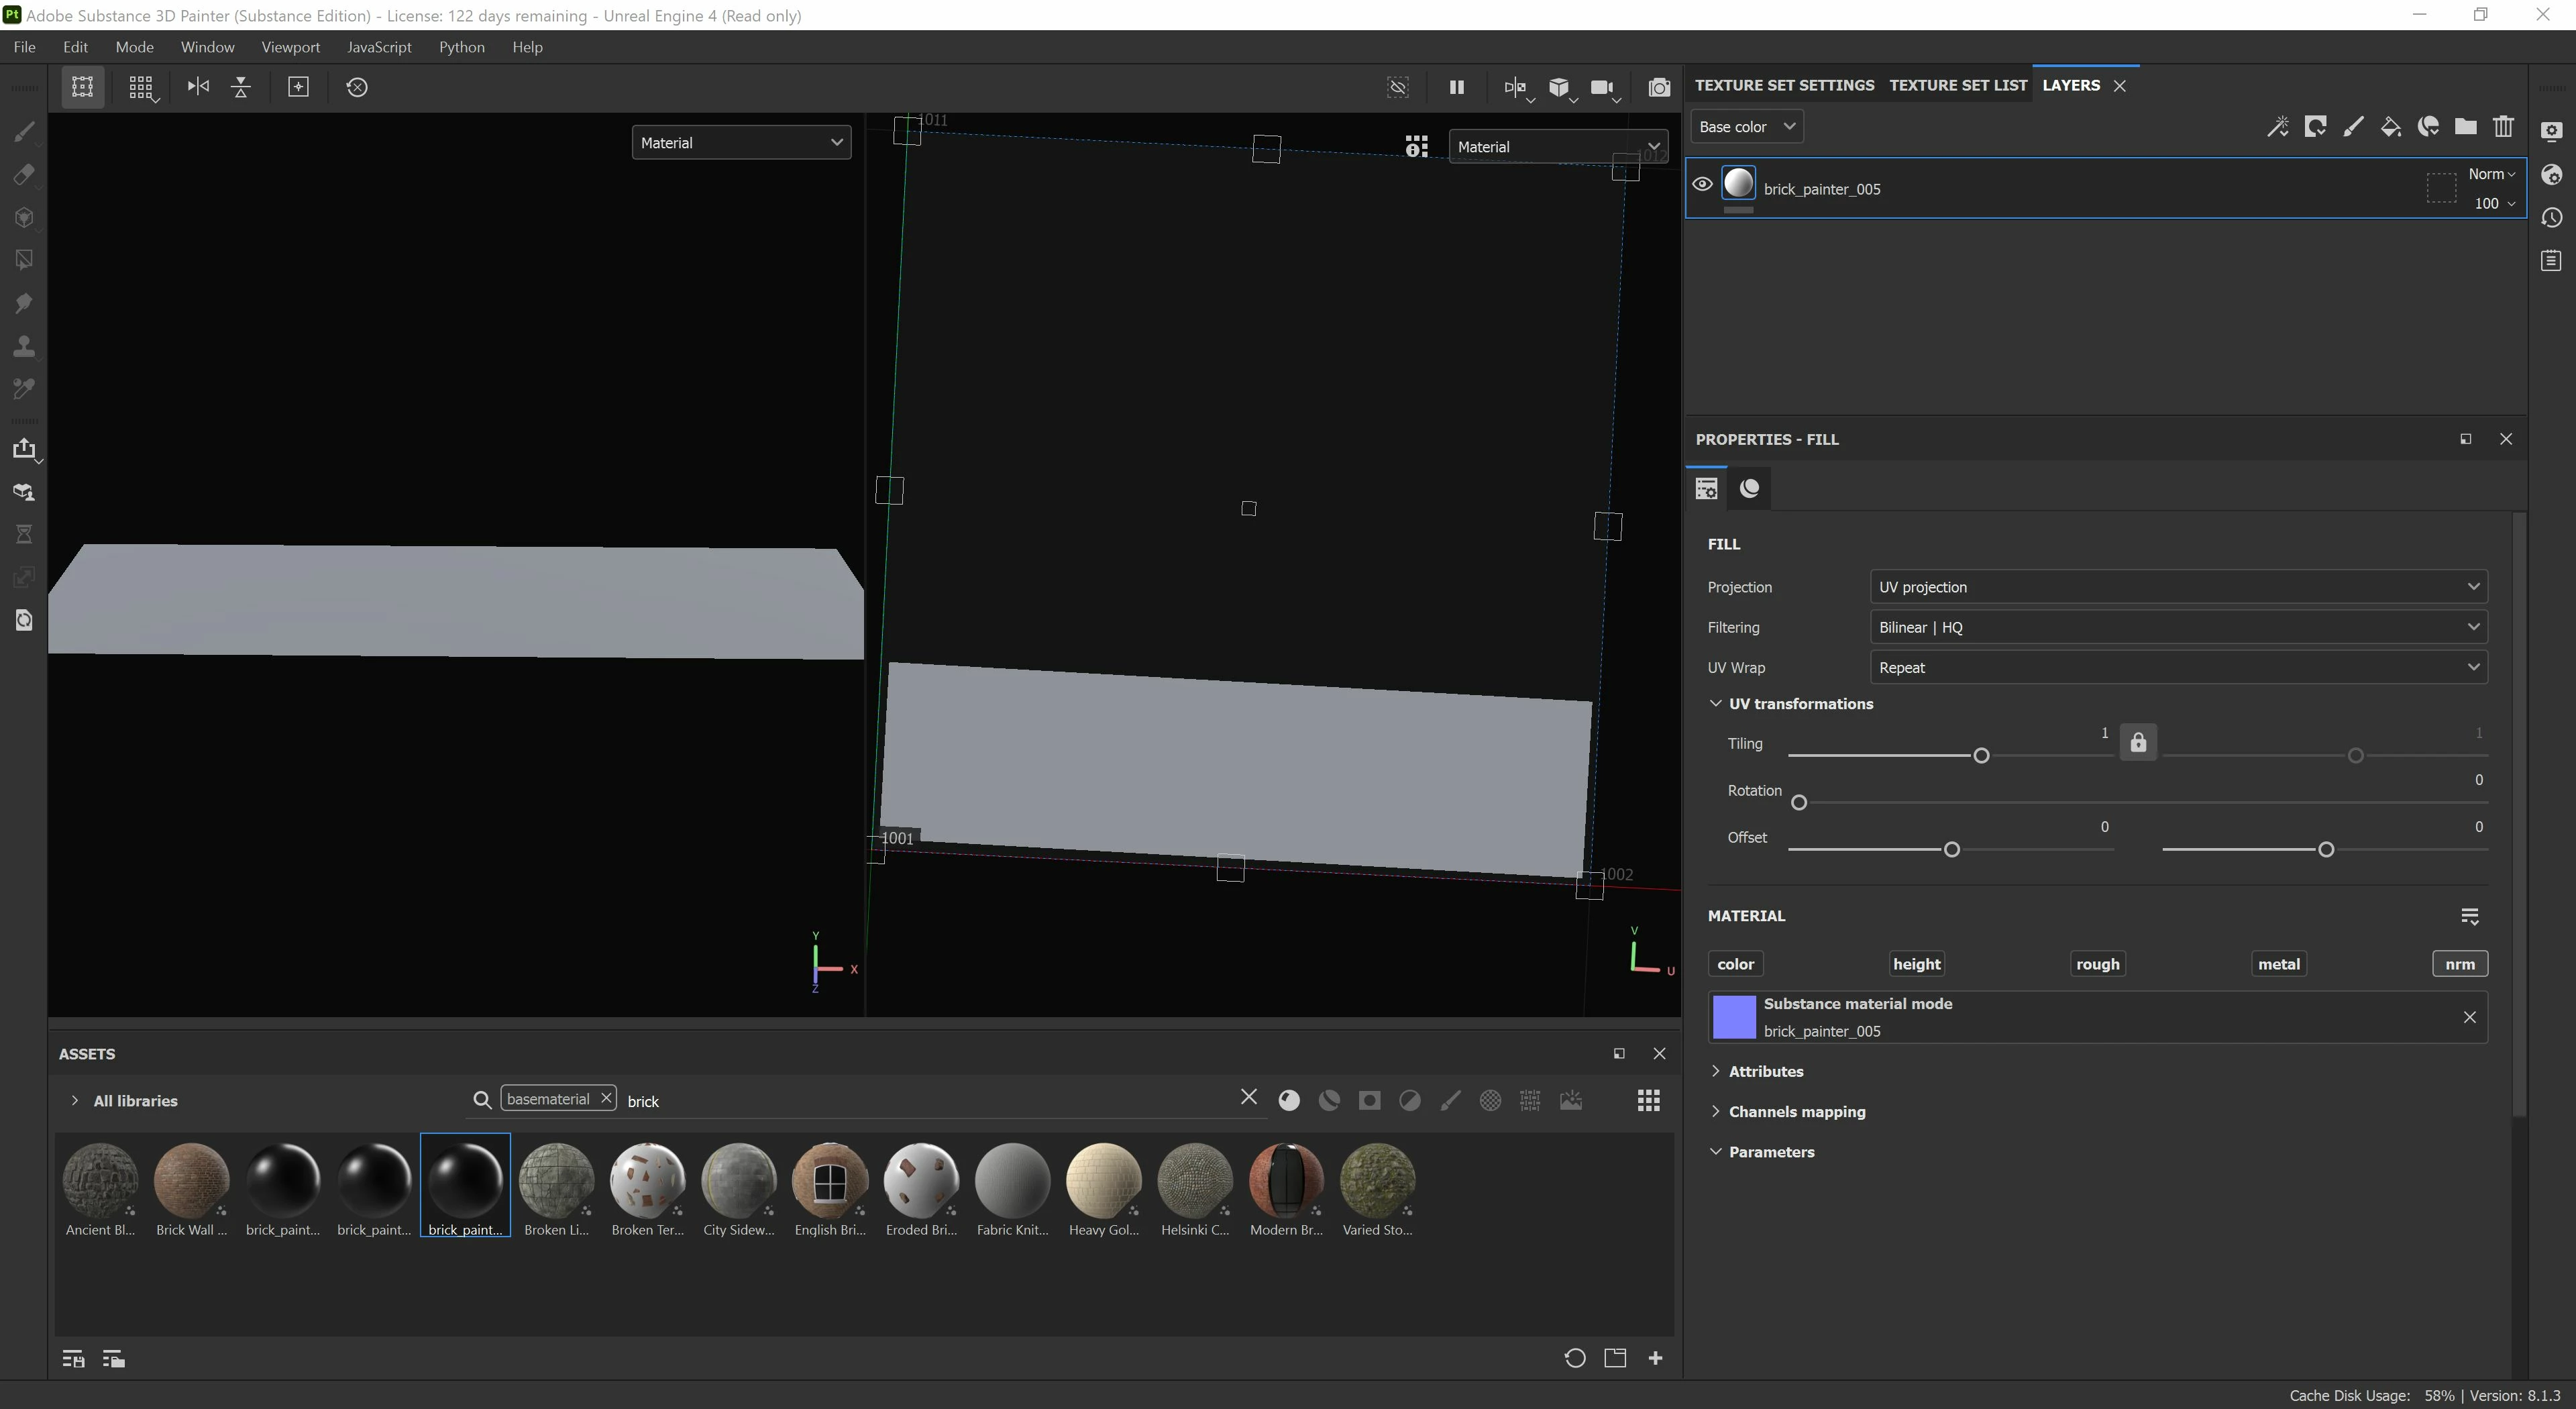2576x1409 pixels.
Task: Toggle the height channel button
Action: (x=1916, y=964)
